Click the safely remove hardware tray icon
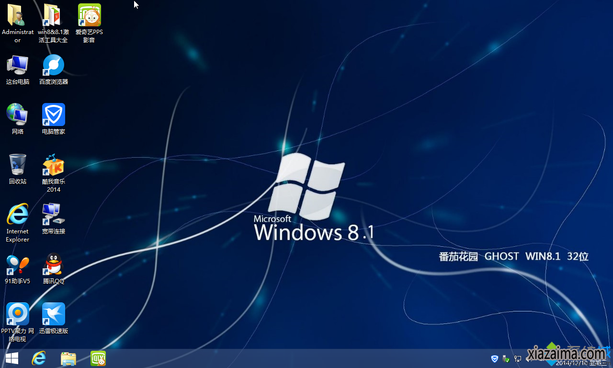Screen dimensions: 613x368 coord(506,358)
